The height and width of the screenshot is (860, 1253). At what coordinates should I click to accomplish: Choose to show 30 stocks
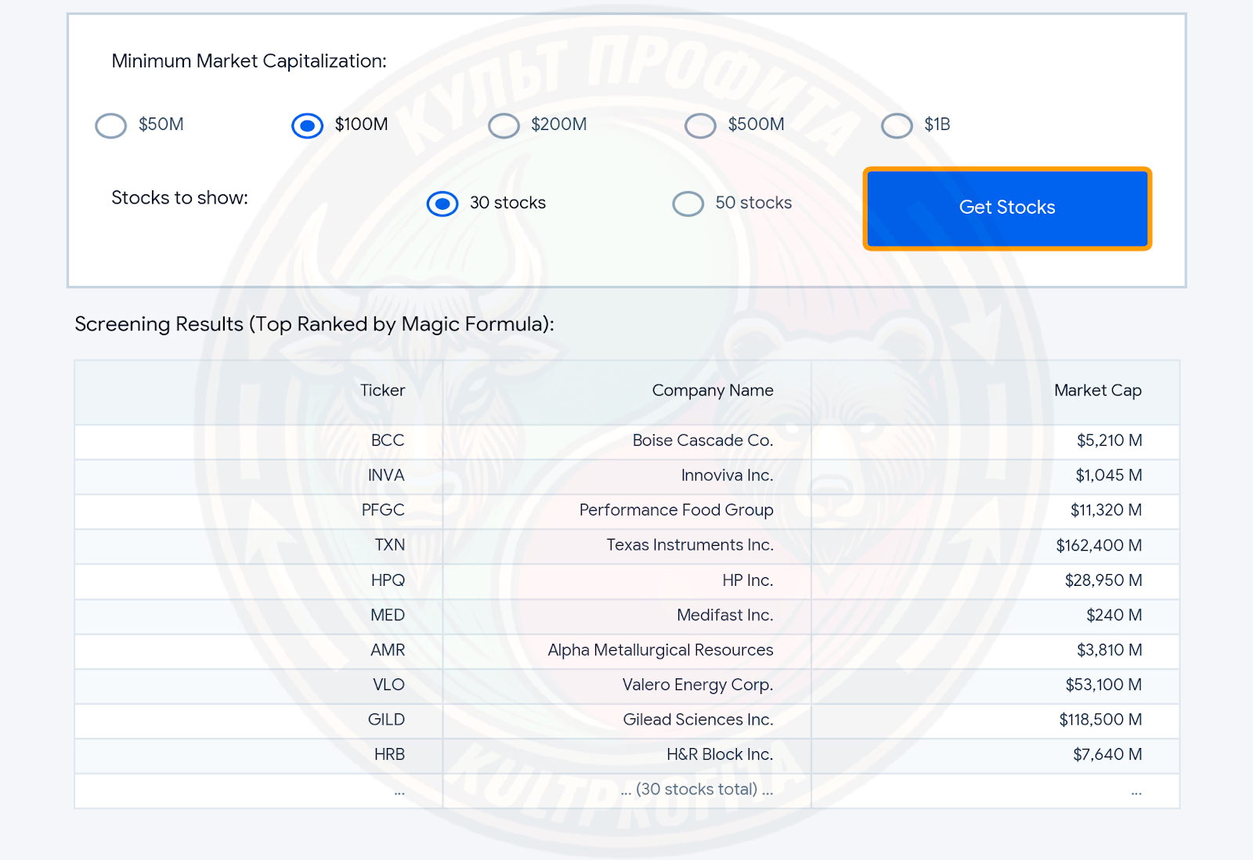point(442,204)
